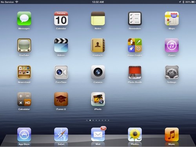This screenshot has width=196, height=147.
Task: Tap the location services arrow icon
Action: point(180,2)
